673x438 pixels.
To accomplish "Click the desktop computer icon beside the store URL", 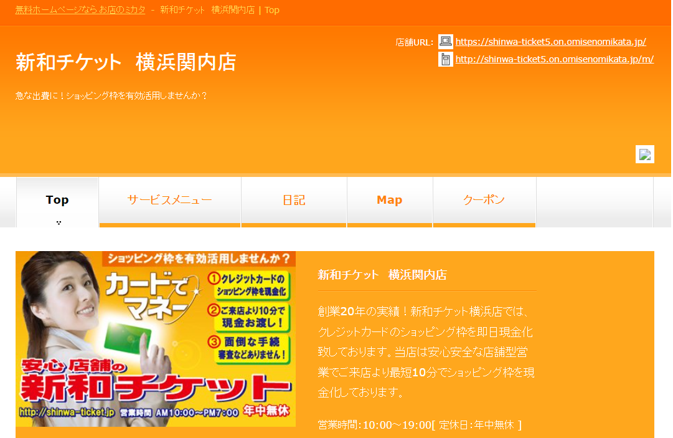I will click(445, 40).
